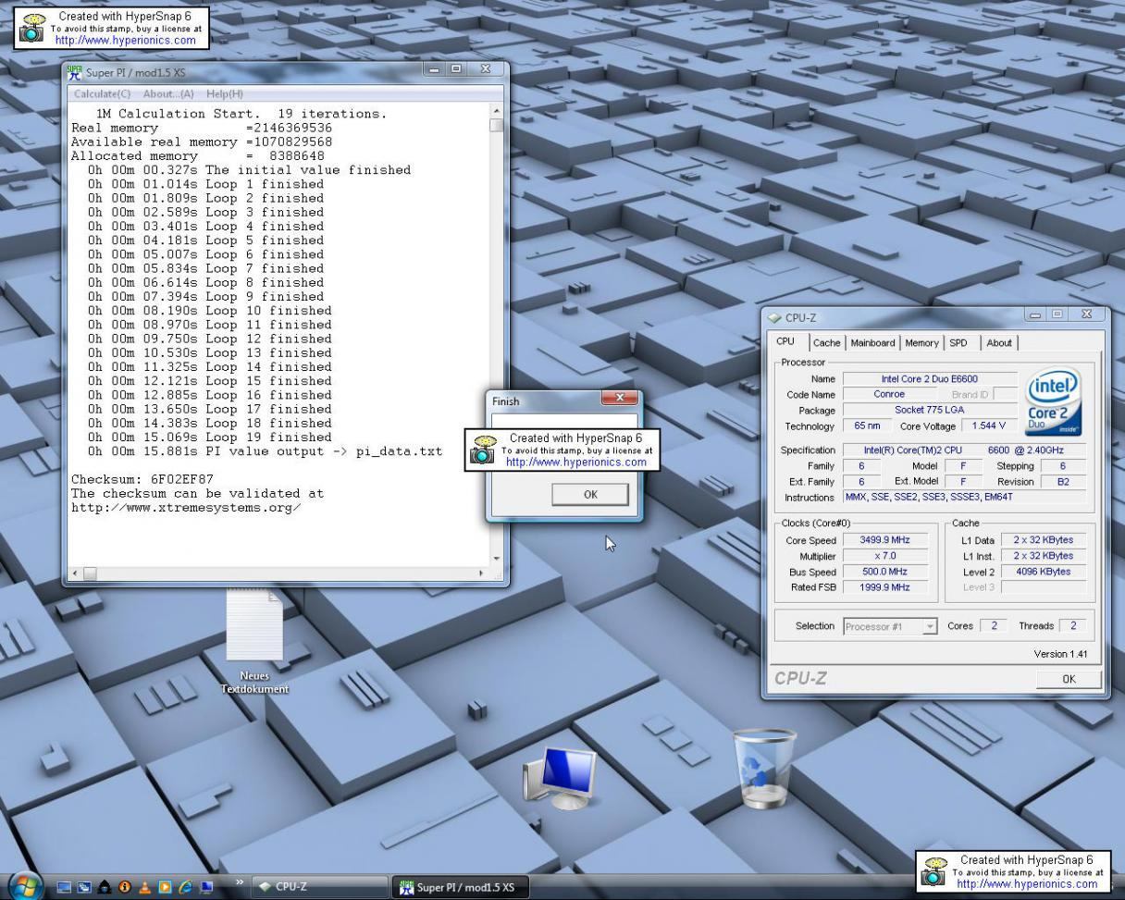Viewport: 1125px width, 900px height.
Task: Open About tab in CPU-Z
Action: point(999,343)
